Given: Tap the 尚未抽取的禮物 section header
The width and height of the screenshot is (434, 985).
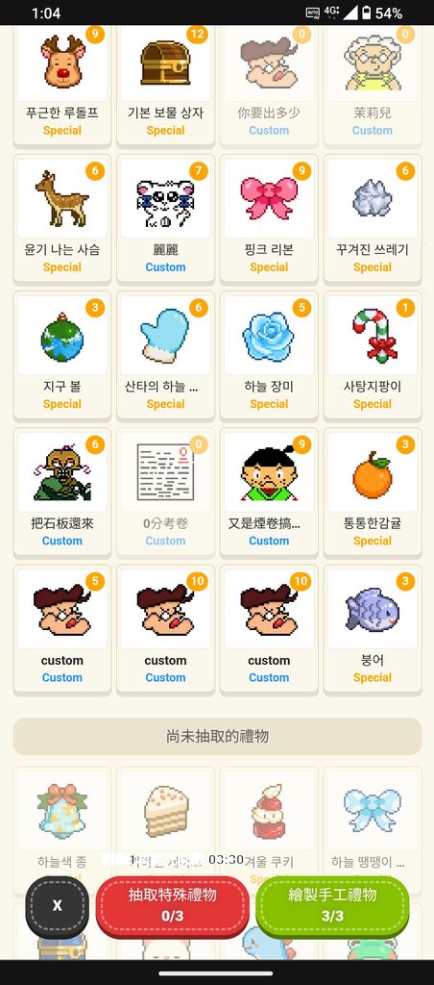Looking at the screenshot, I should (217, 736).
